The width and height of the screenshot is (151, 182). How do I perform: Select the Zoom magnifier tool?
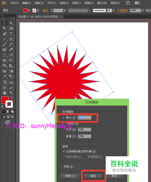(x=11, y=93)
